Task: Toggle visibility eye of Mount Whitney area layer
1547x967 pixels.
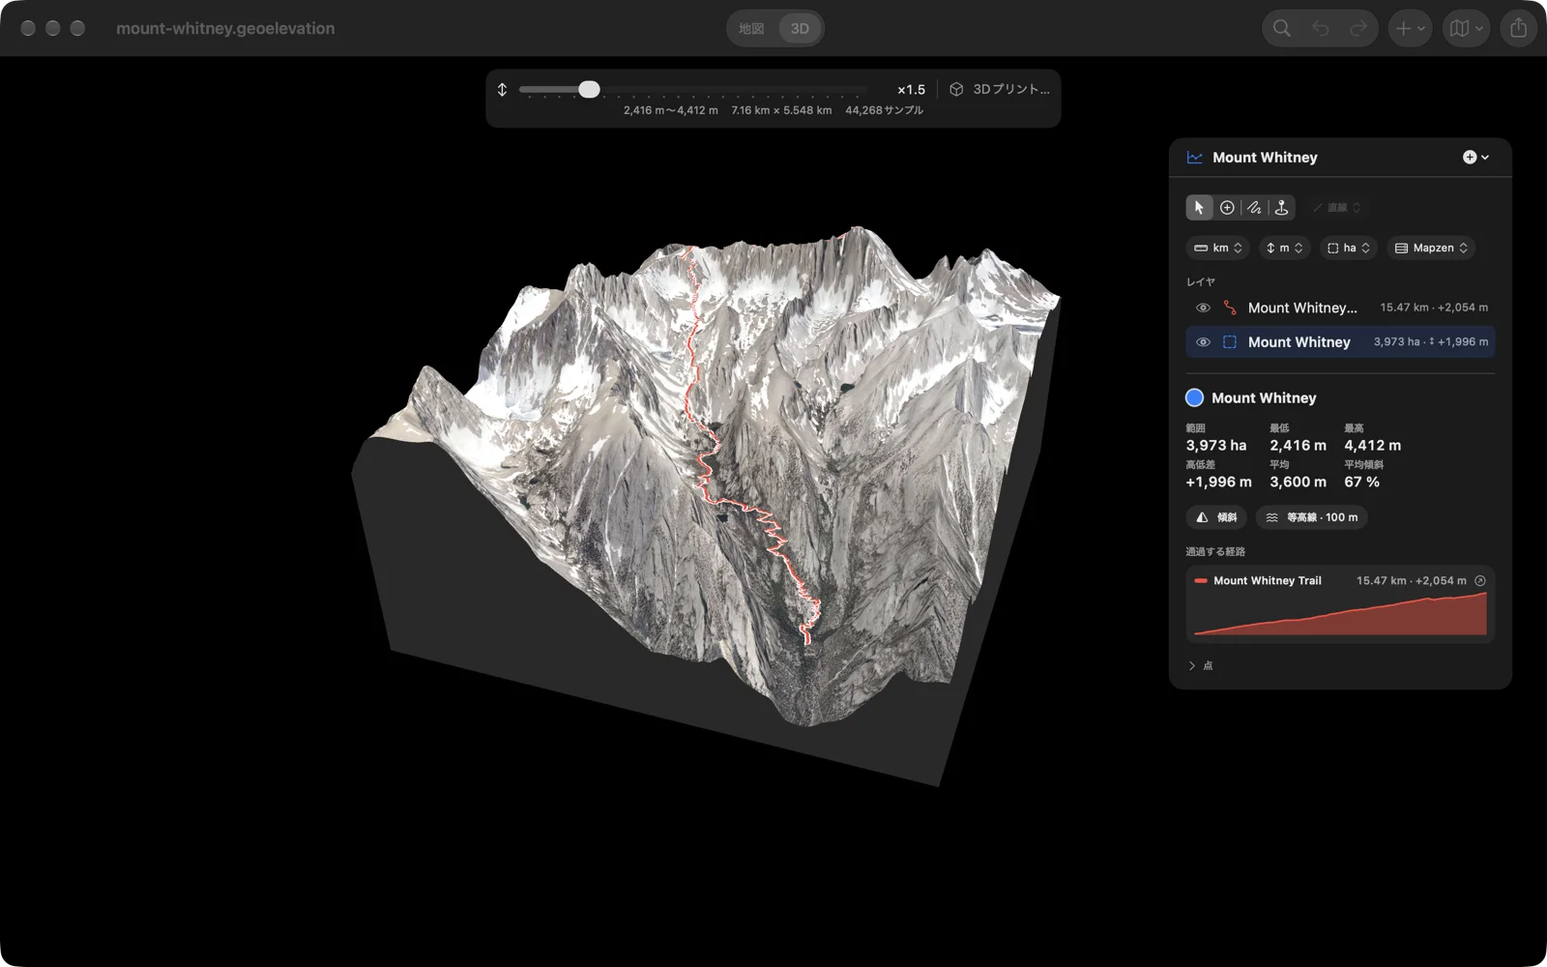Action: tap(1203, 342)
